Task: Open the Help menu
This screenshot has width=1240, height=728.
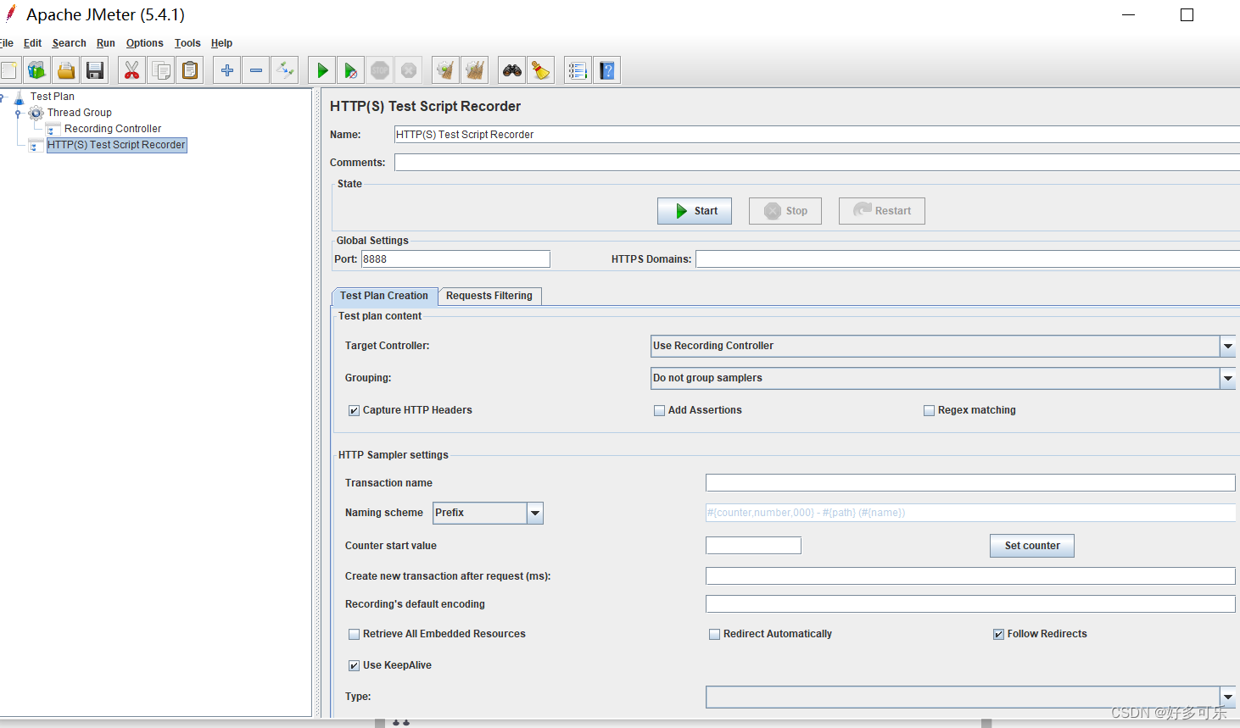Action: [221, 43]
